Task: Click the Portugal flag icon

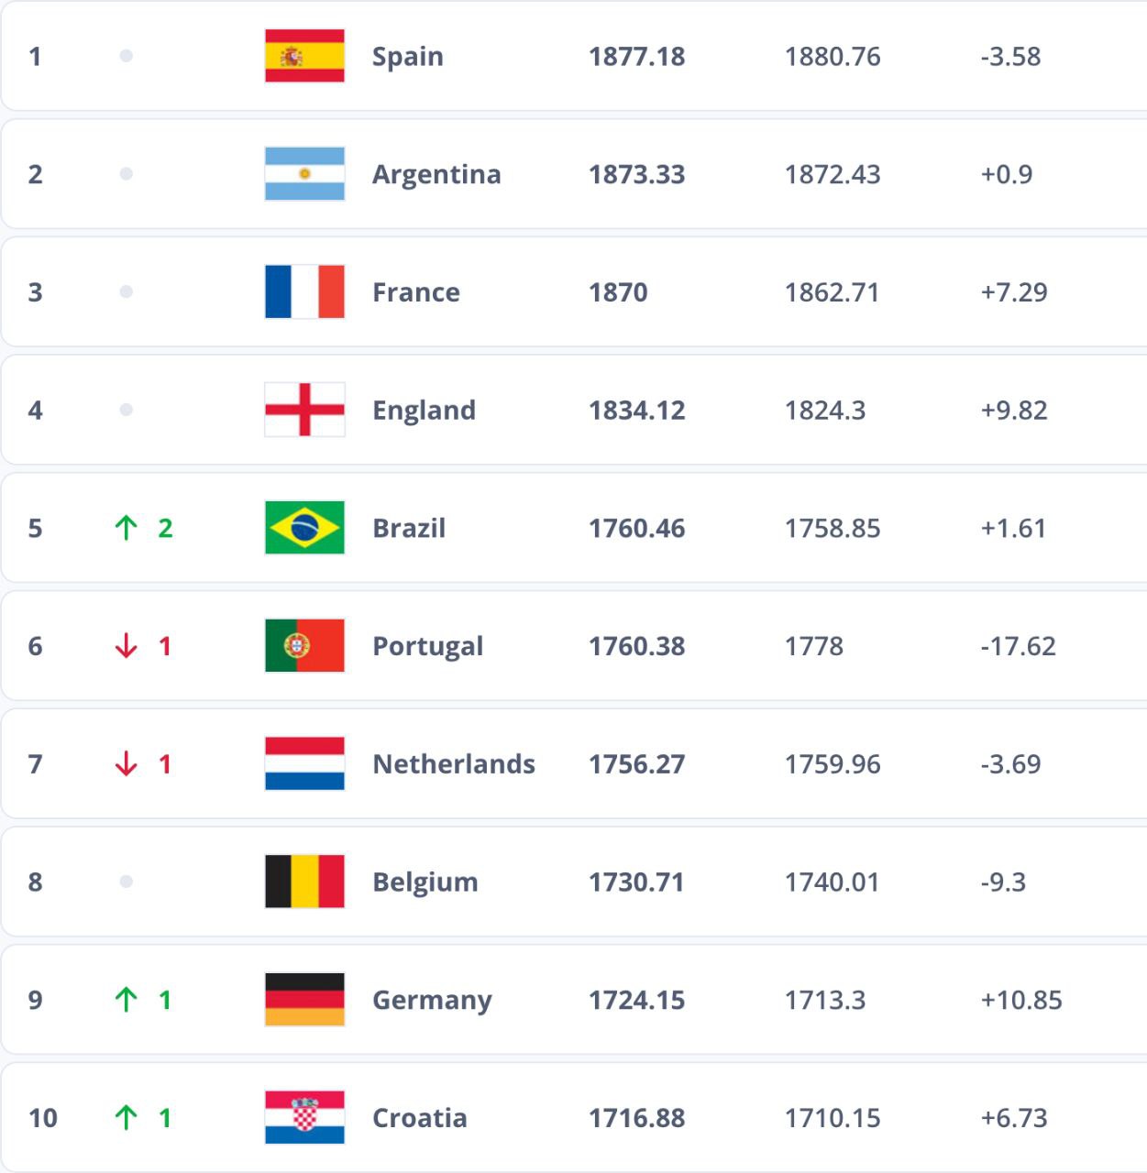Action: pyautogui.click(x=304, y=646)
